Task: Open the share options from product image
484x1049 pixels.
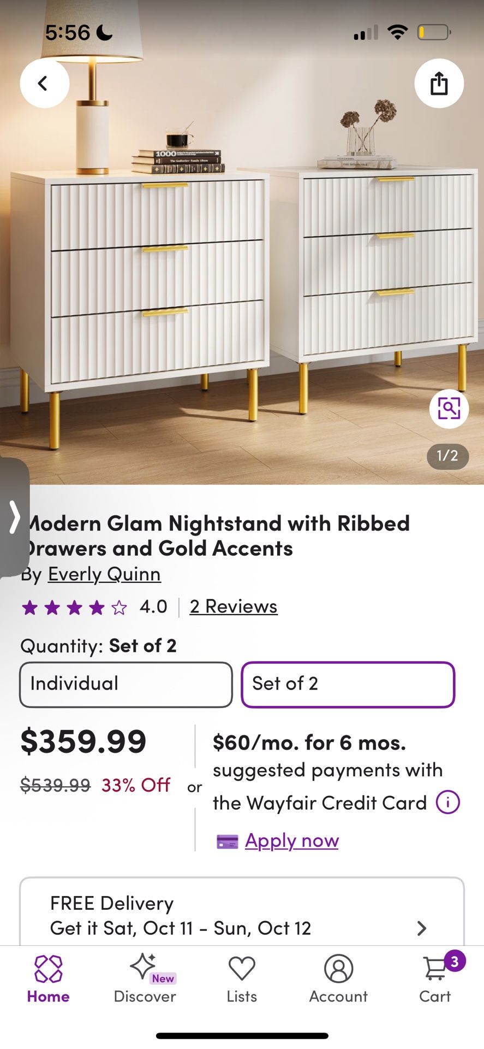Action: click(x=439, y=83)
